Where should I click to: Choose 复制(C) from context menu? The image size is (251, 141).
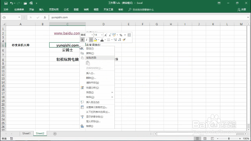[x=97, y=53]
